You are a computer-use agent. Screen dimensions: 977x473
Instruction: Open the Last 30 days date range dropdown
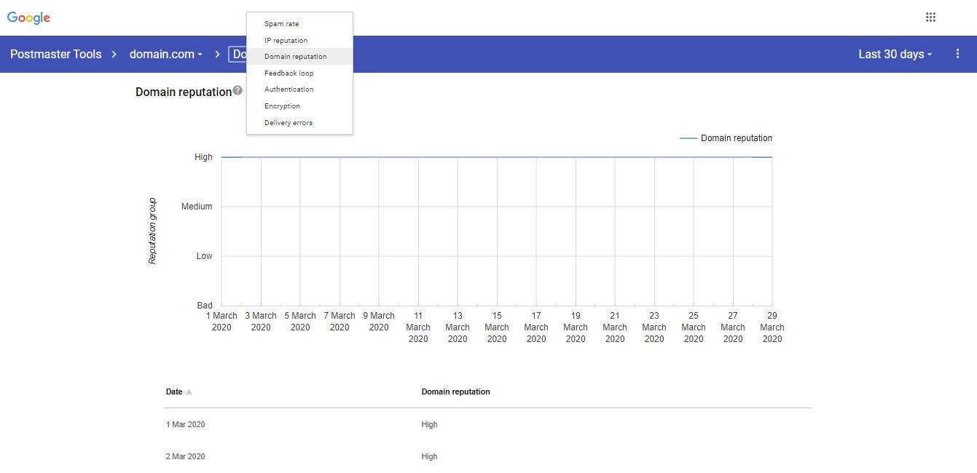[x=895, y=55]
